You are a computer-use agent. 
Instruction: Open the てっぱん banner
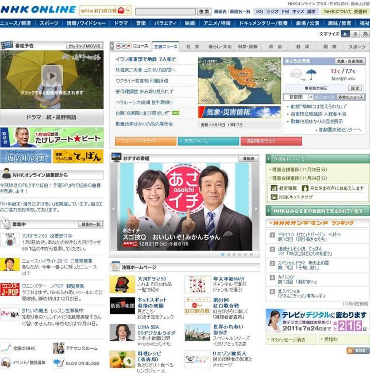tap(78, 156)
